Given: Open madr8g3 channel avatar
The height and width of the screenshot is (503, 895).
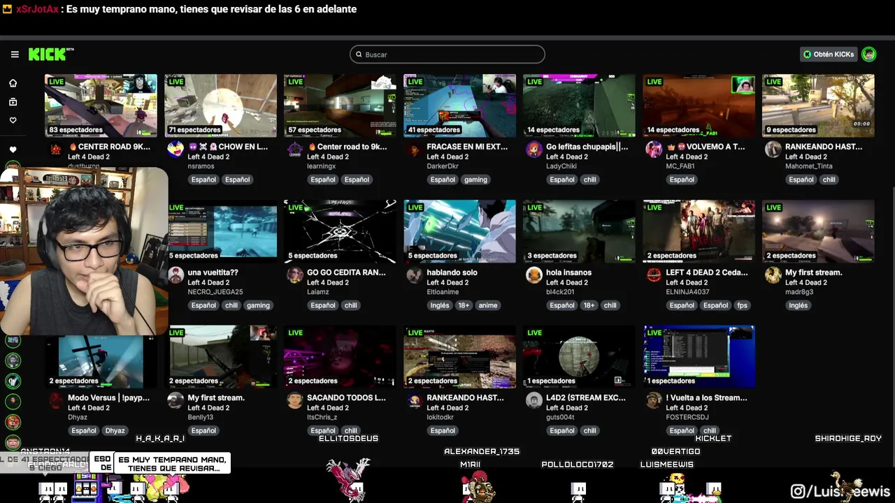Looking at the screenshot, I should tap(773, 275).
